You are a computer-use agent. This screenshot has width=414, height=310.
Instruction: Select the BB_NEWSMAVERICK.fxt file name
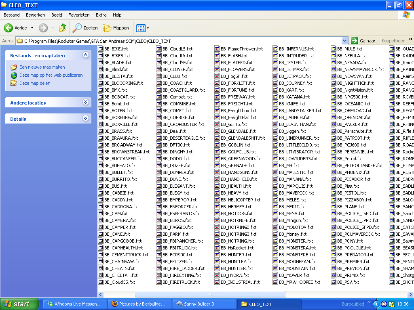tap(361, 69)
